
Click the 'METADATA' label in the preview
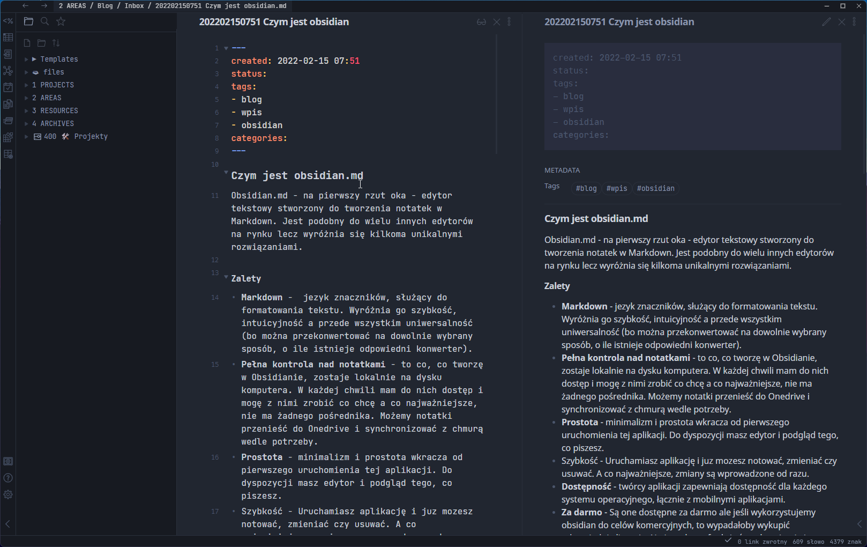tap(562, 171)
